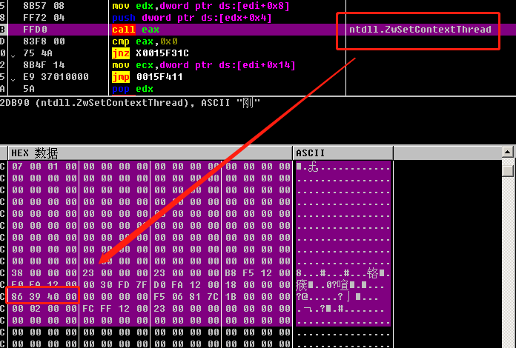
Task: Select the "push dword ptr ds:[edx+0x4]" instruction
Action: 192,18
